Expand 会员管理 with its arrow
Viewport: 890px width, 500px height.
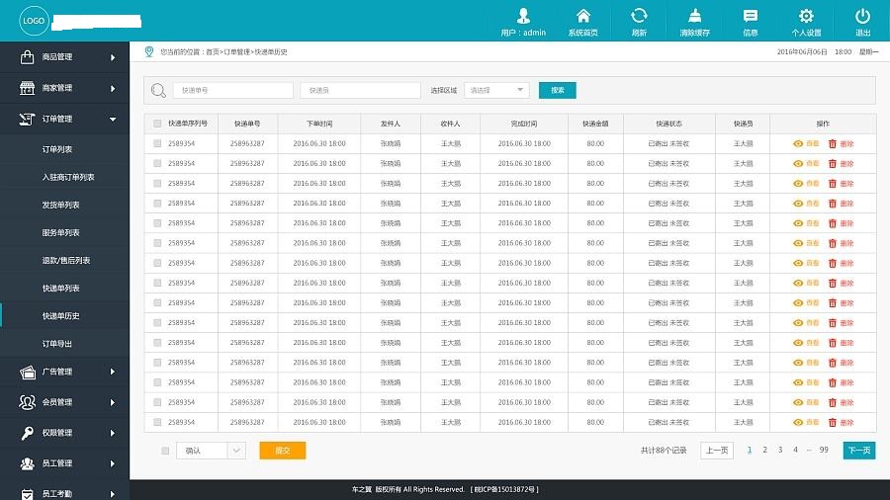tap(113, 402)
